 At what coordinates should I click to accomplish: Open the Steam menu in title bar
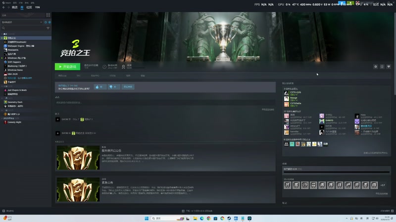click(6, 3)
